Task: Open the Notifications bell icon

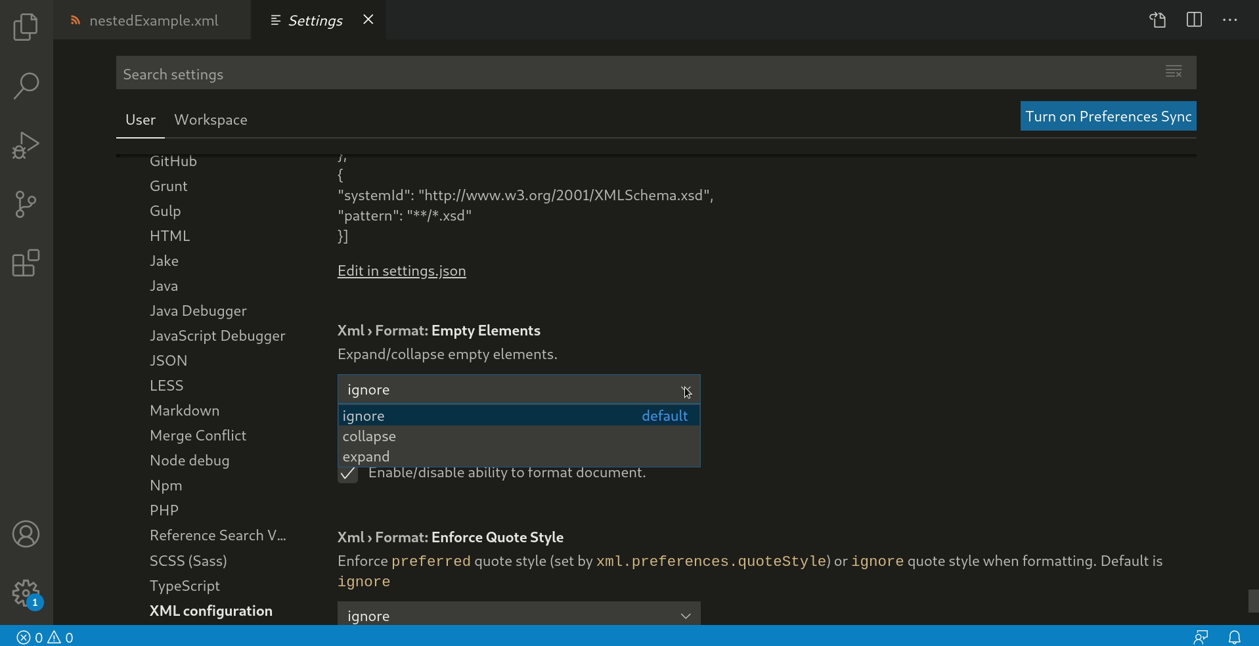Action: [x=1233, y=637]
